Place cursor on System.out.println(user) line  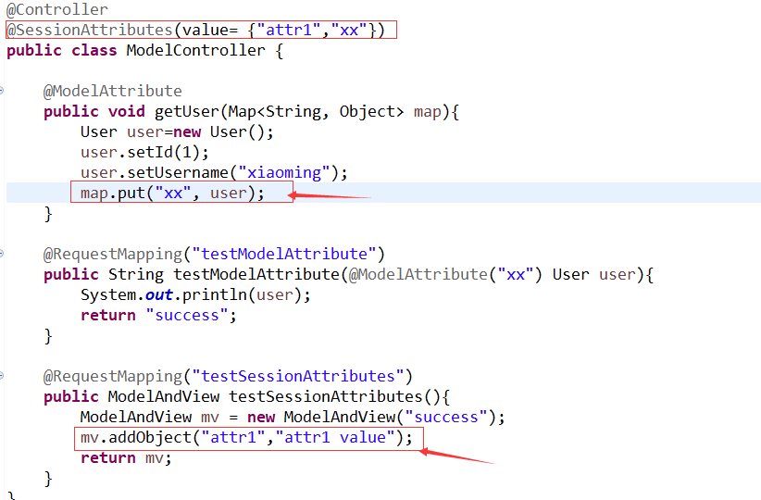point(195,295)
